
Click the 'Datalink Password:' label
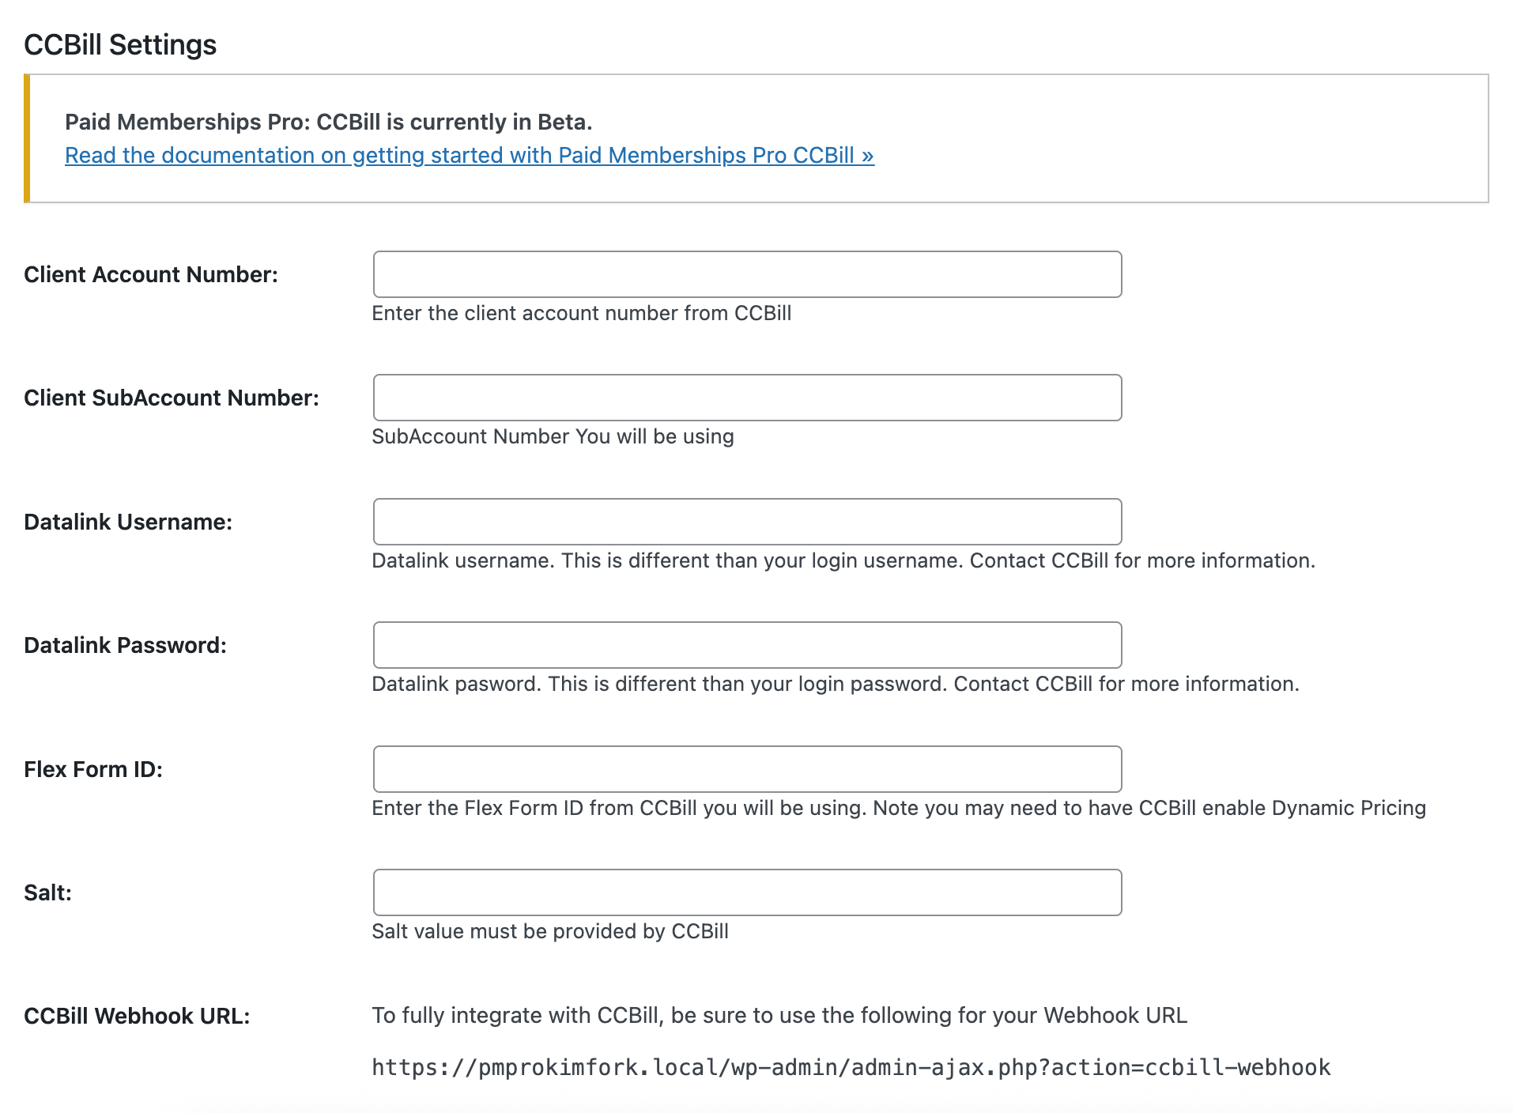click(125, 645)
